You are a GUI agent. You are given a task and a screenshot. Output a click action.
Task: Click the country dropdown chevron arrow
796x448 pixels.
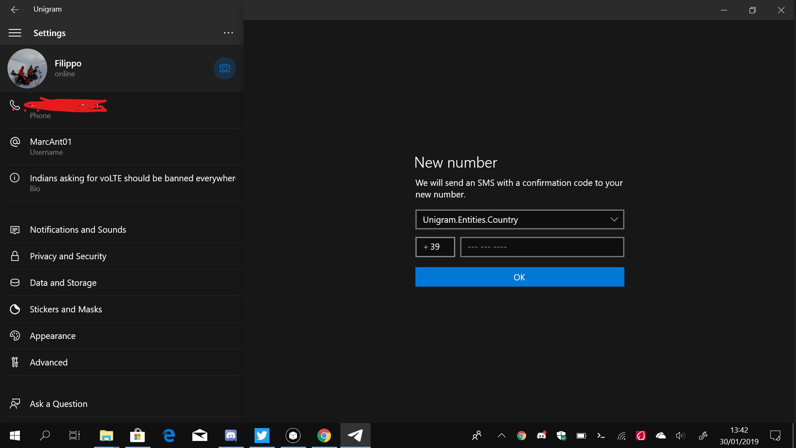614,219
